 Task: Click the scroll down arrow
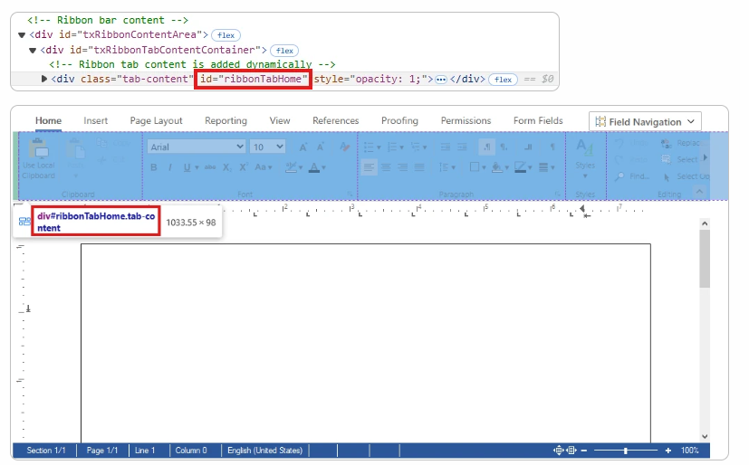tap(705, 436)
